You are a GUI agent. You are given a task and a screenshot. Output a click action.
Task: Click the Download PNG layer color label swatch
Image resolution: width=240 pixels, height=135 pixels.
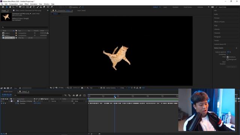click(12, 101)
